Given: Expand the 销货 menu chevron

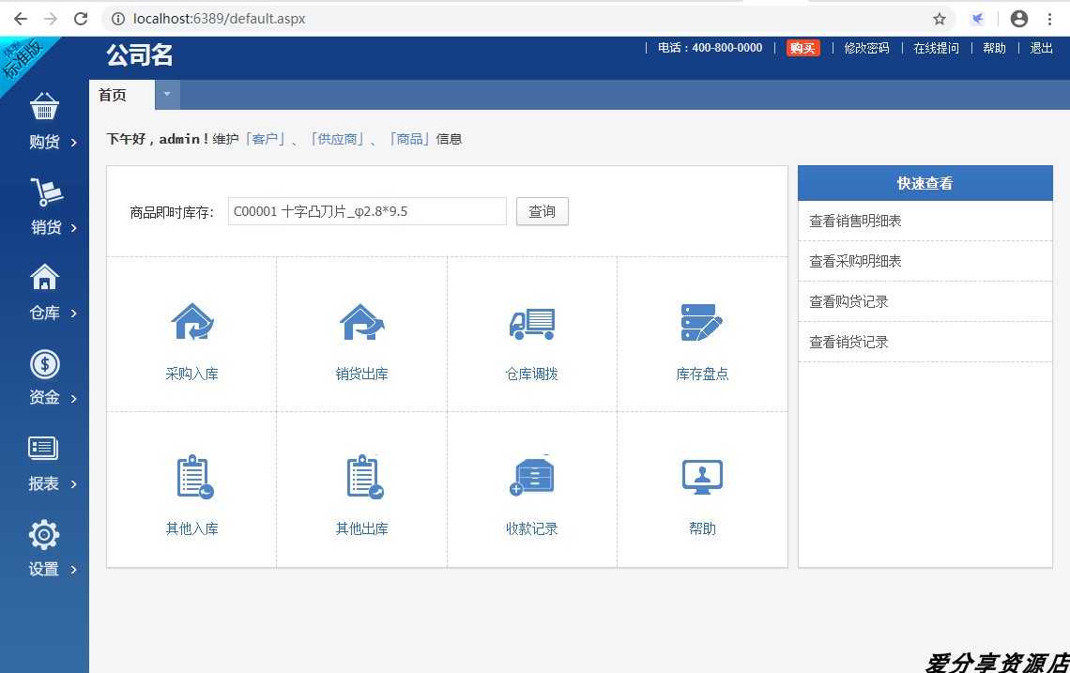Looking at the screenshot, I should point(74,228).
